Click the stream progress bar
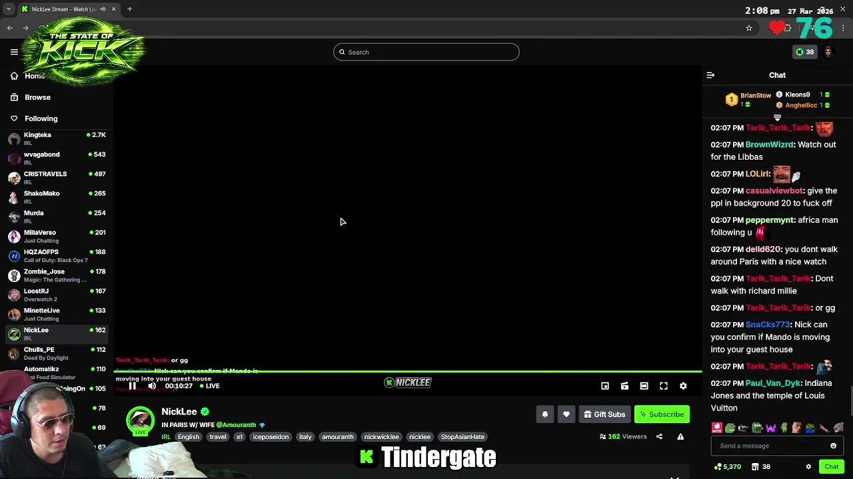 click(x=408, y=372)
